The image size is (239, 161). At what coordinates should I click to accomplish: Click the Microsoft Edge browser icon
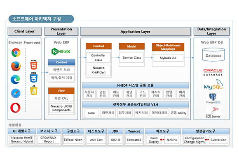click(x=15, y=79)
